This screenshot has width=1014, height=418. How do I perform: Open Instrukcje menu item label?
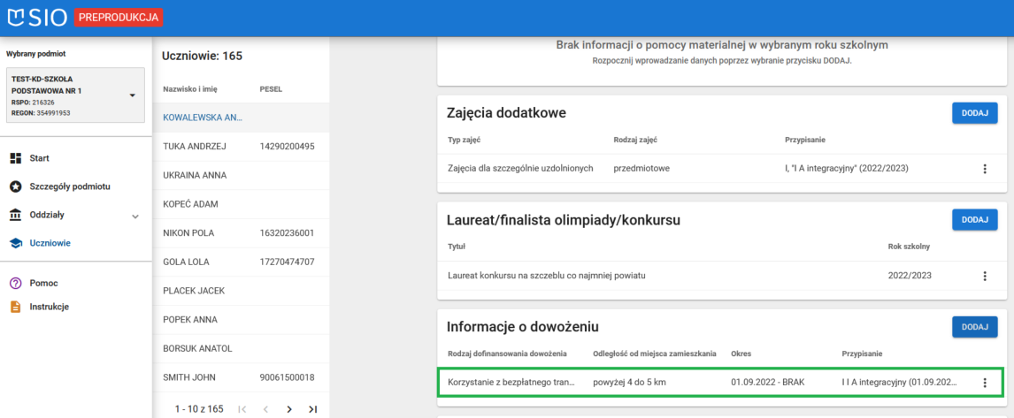[x=50, y=307]
